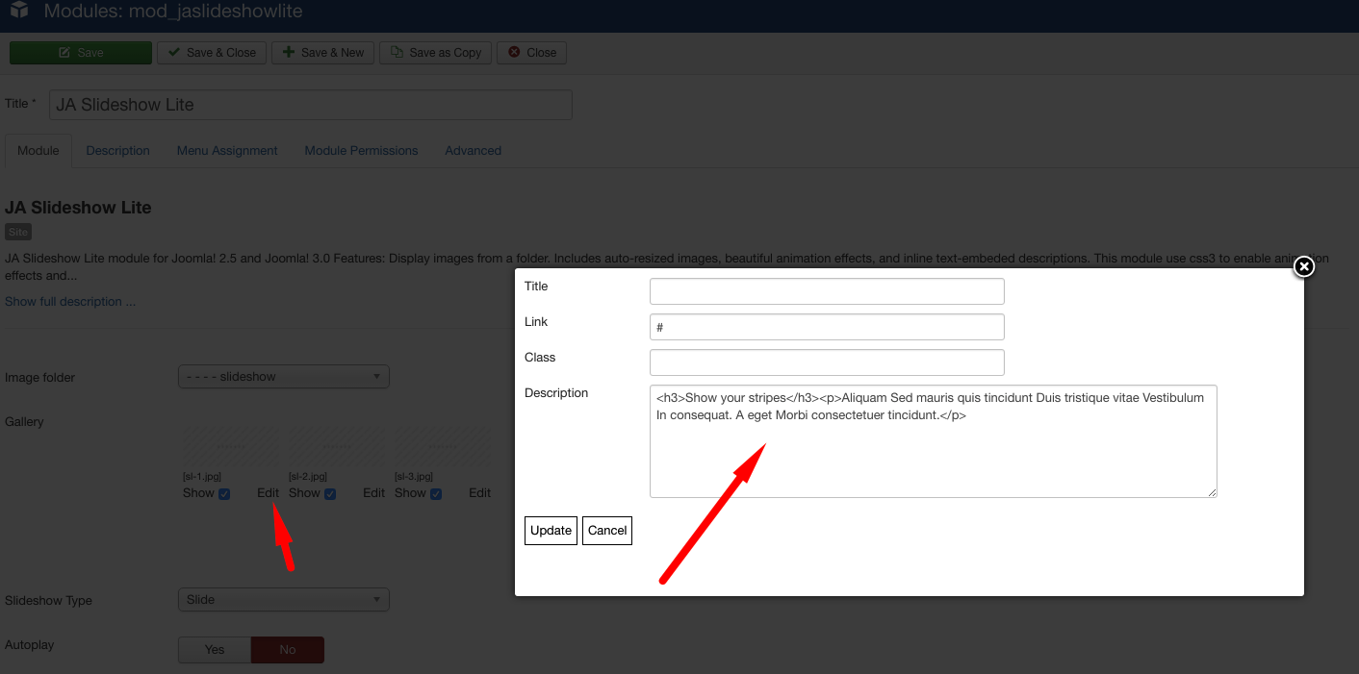Open the Description tab
Screen dimensions: 1359x674
click(117, 151)
